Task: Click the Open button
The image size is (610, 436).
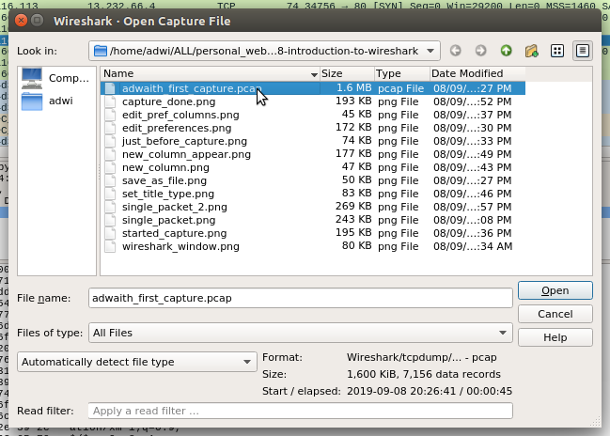Action: 555,290
